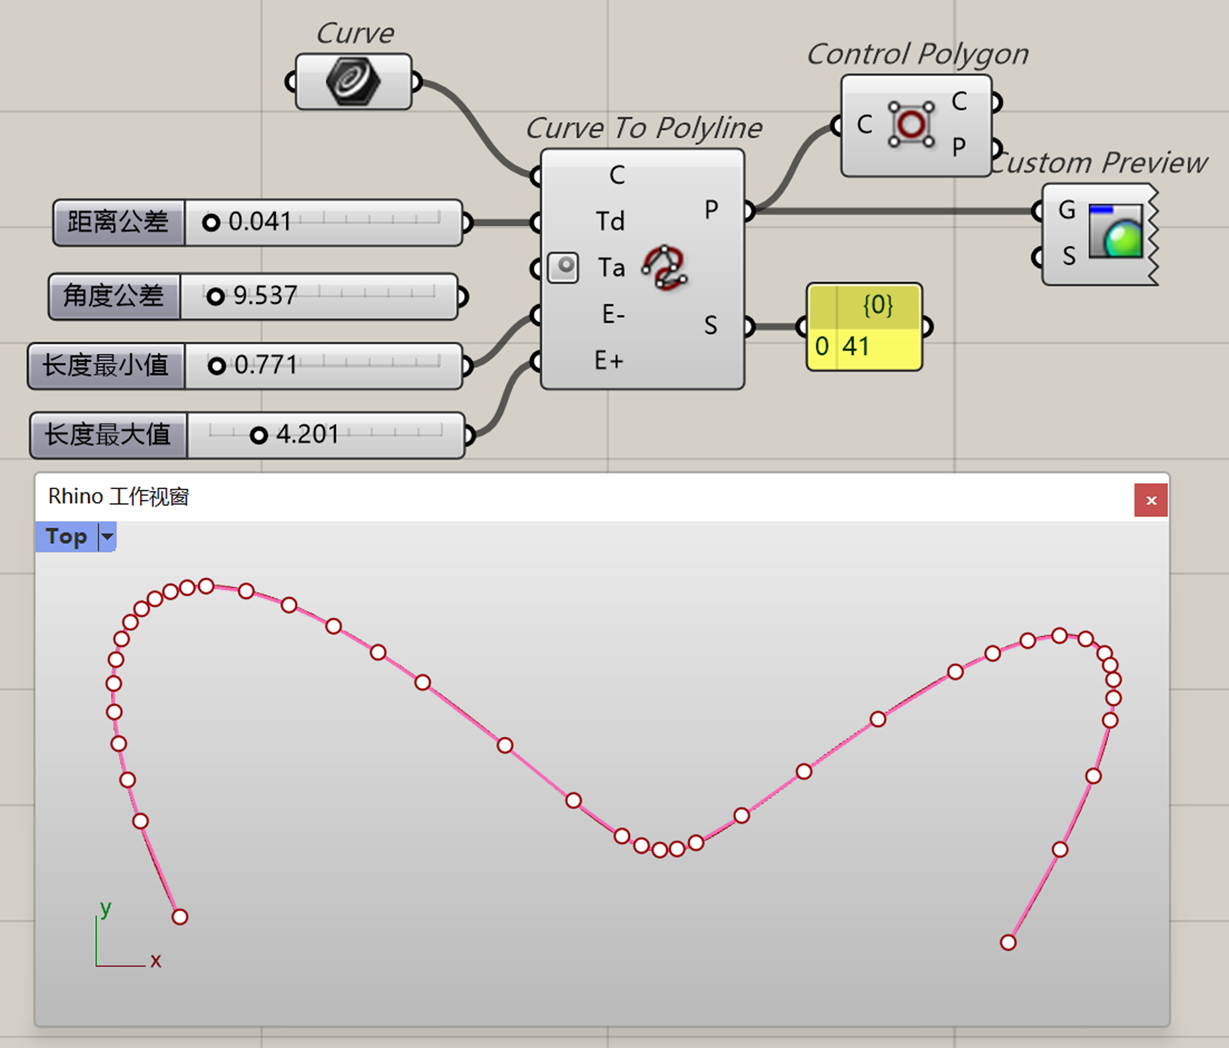The image size is (1229, 1048).
Task: Click the S input on Custom Preview
Action: click(1068, 256)
